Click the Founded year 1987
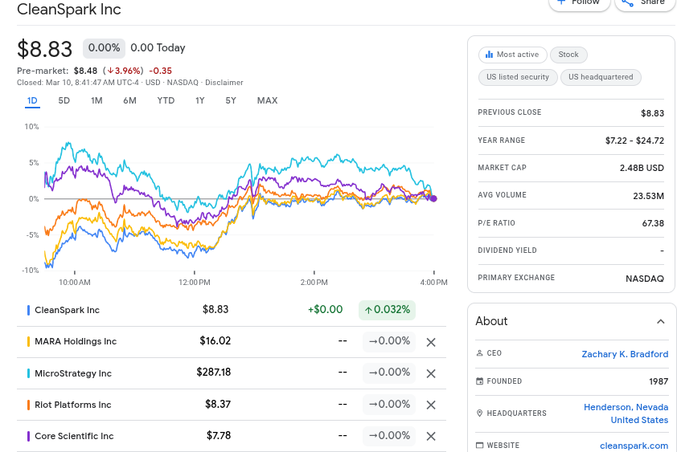Screen dimensions: 677x452 coord(659,381)
